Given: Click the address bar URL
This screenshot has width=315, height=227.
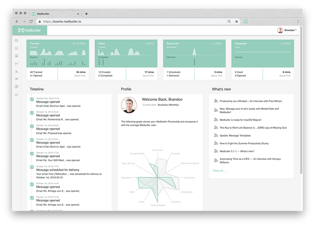Looking at the screenshot, I should tap(62, 22).
